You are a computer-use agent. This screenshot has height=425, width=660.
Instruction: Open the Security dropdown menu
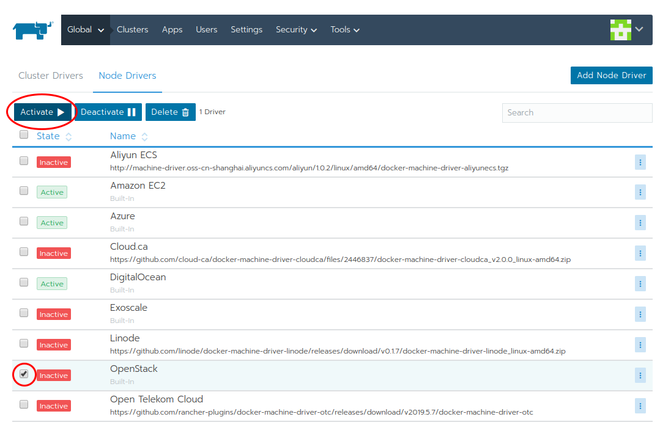[x=296, y=29]
